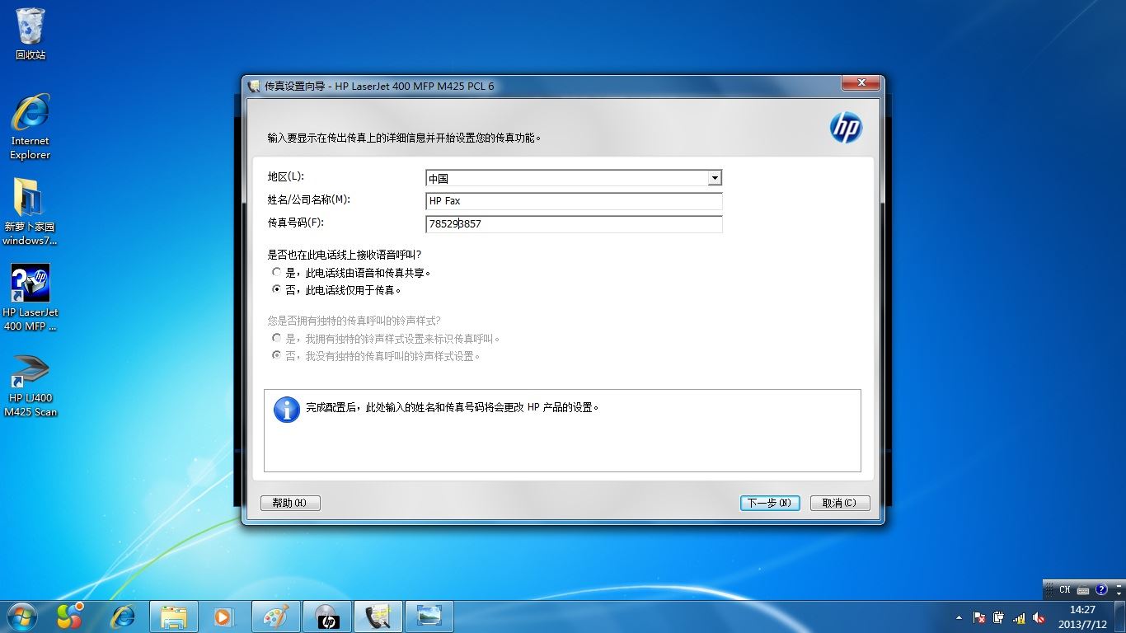
Task: Click the 取消(C) cancel button
Action: tap(840, 503)
